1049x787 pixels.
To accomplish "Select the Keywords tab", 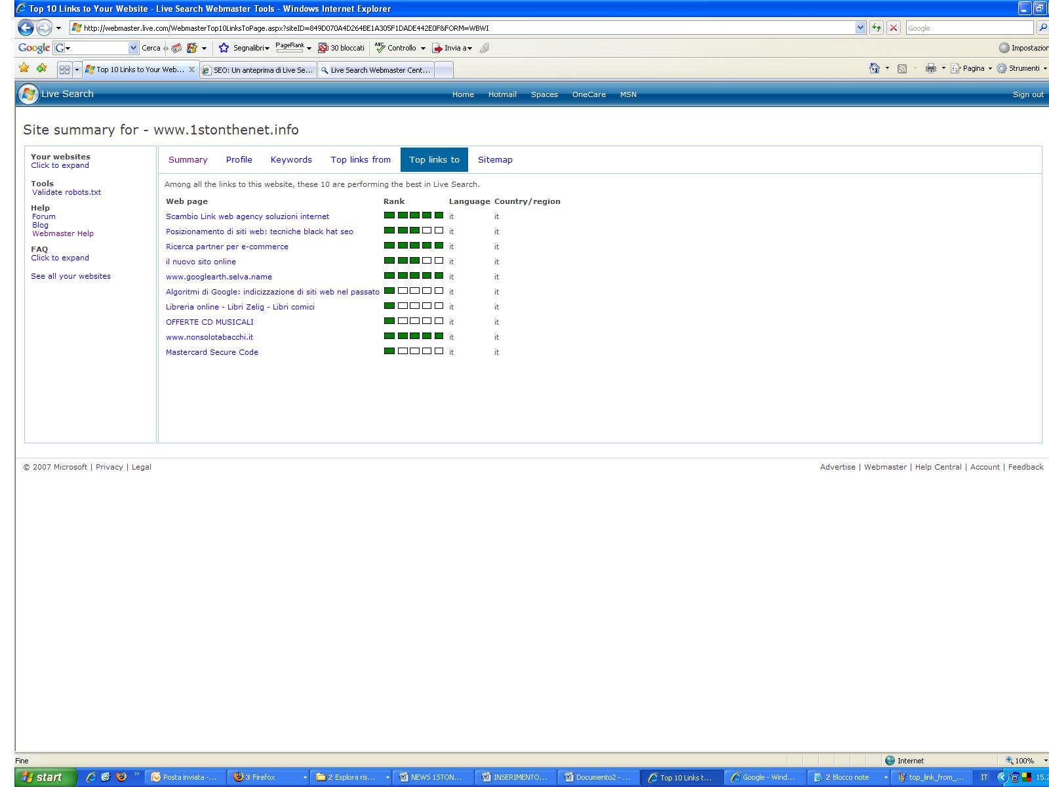I will [291, 159].
